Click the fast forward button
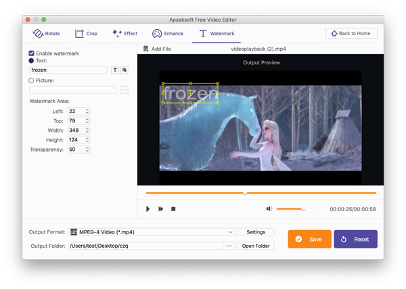 [160, 208]
